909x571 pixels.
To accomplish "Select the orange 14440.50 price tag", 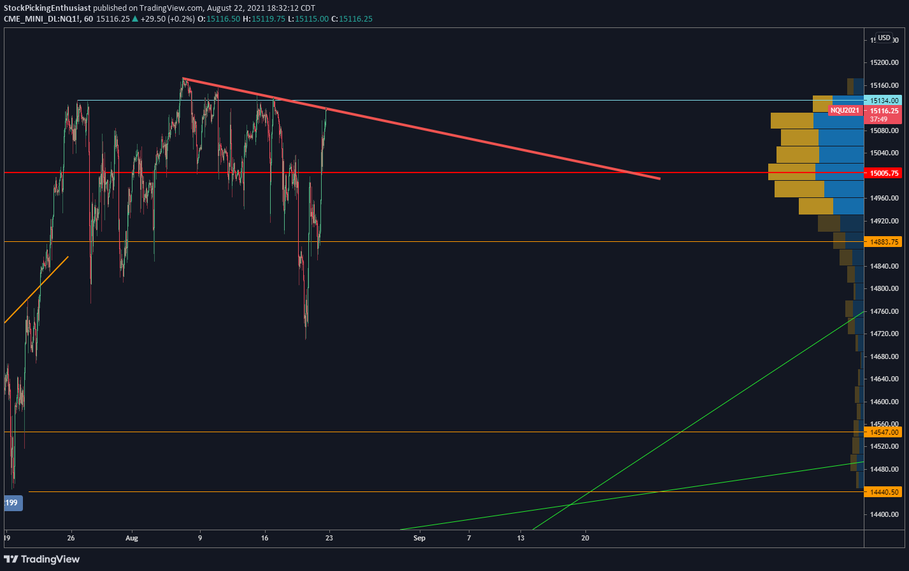I will (883, 492).
